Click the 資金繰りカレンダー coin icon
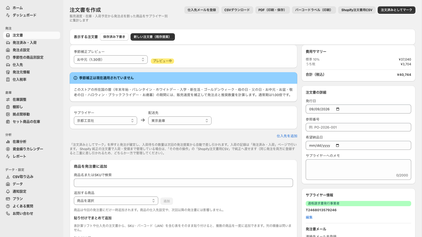This screenshot has height=237, width=422. click(x=8, y=149)
